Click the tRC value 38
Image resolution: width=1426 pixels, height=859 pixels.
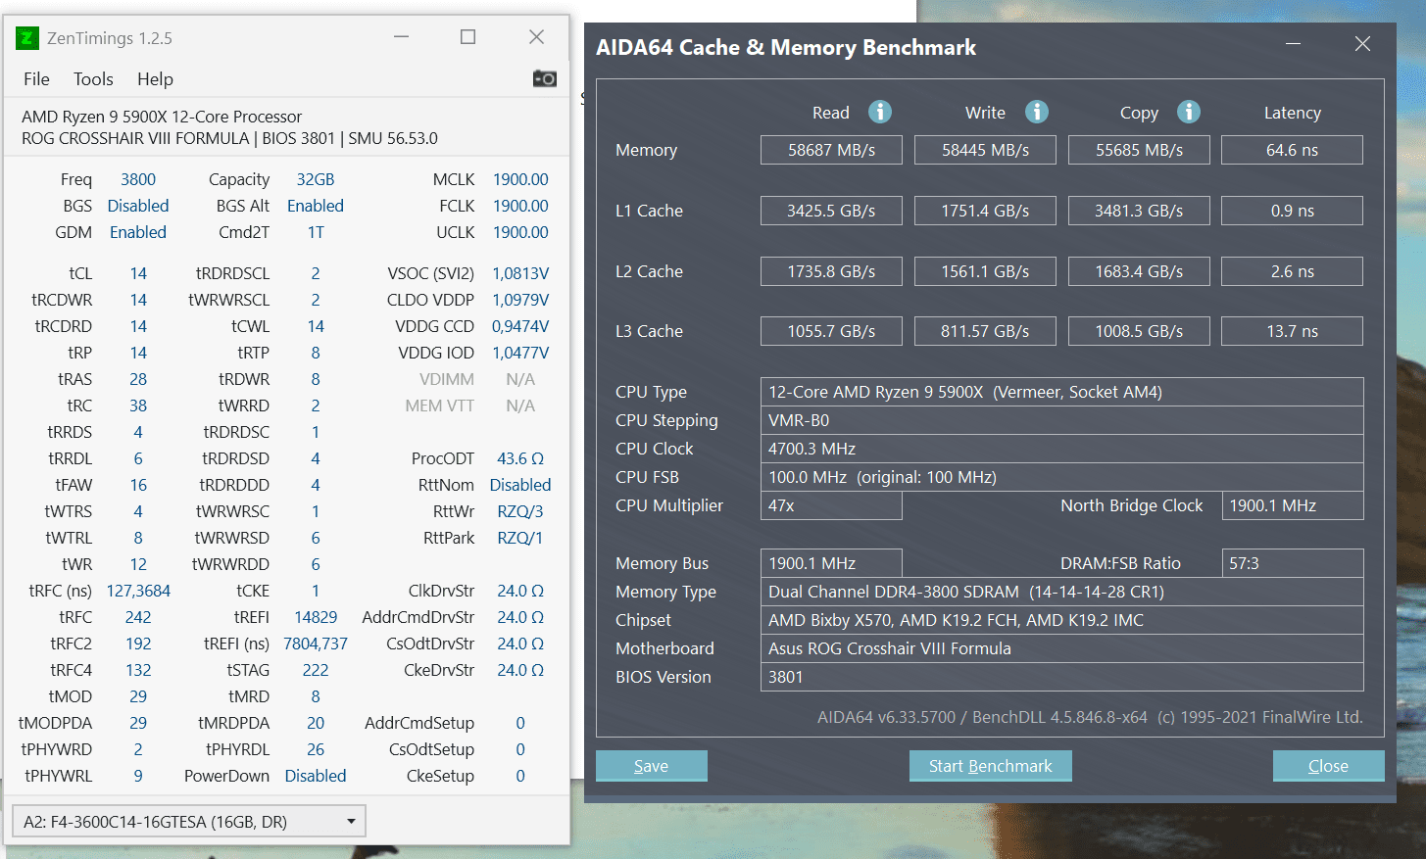tap(138, 406)
